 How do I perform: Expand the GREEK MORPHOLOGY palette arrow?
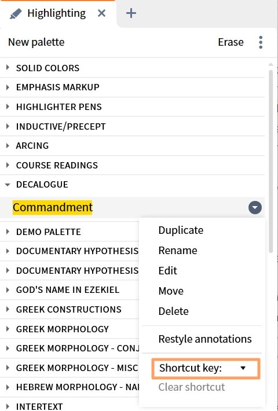[x=8, y=329]
